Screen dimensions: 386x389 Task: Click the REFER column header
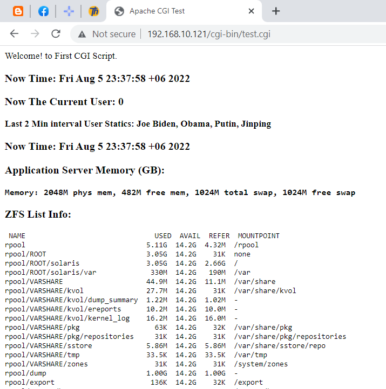[219, 235]
